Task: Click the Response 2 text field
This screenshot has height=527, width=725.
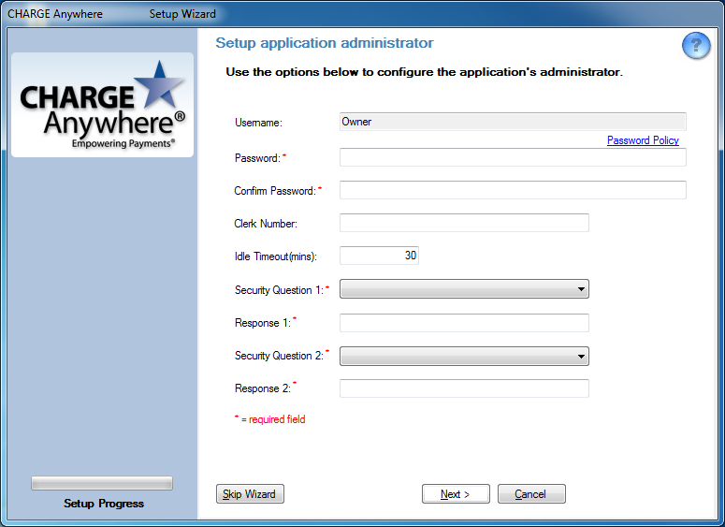Action: click(x=464, y=388)
